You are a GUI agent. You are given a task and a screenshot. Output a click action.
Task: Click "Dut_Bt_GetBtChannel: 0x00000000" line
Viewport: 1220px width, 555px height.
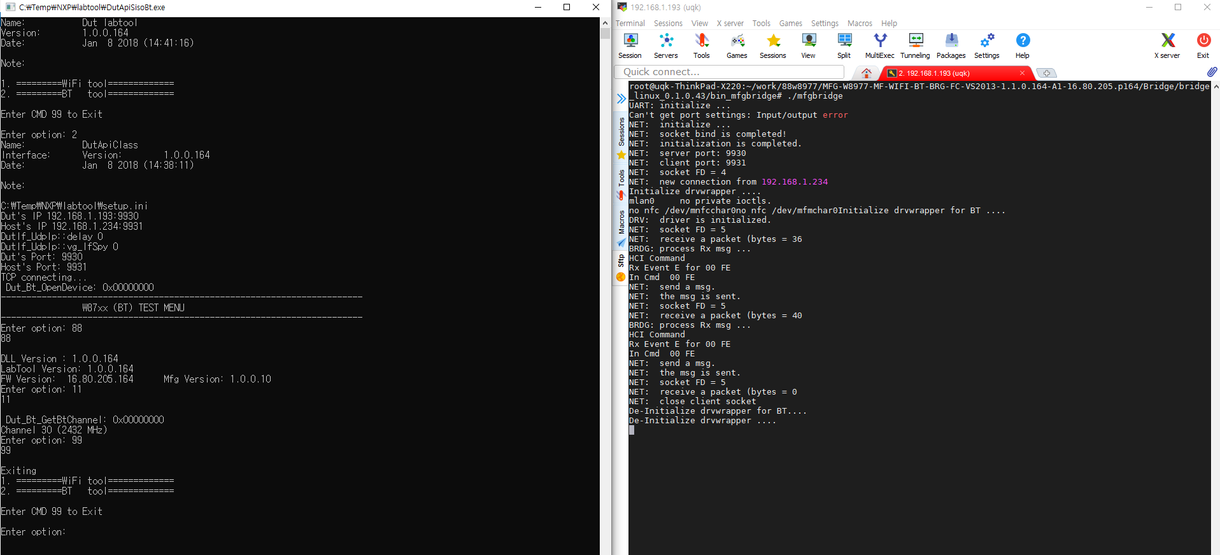pyautogui.click(x=85, y=420)
